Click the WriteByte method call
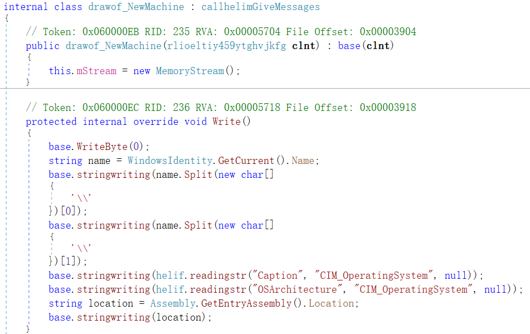 (x=102, y=147)
